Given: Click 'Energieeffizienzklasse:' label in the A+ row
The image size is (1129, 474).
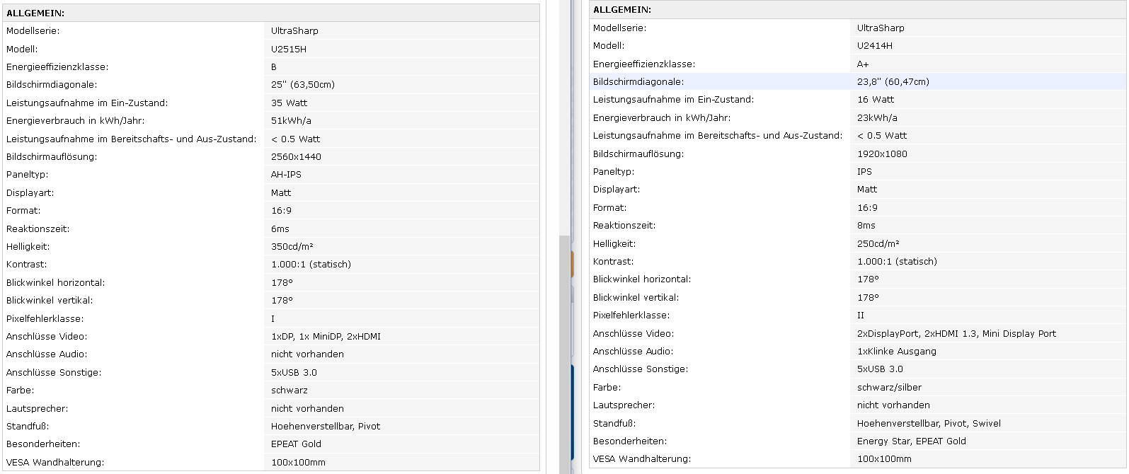Looking at the screenshot, I should (644, 64).
